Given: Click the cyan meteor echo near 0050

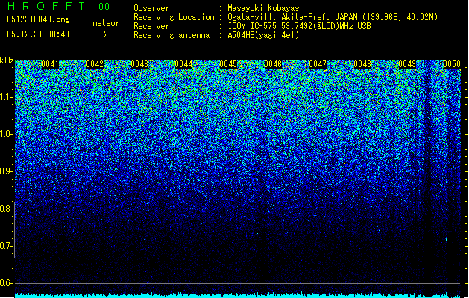Looking at the screenshot, I should tap(446, 239).
